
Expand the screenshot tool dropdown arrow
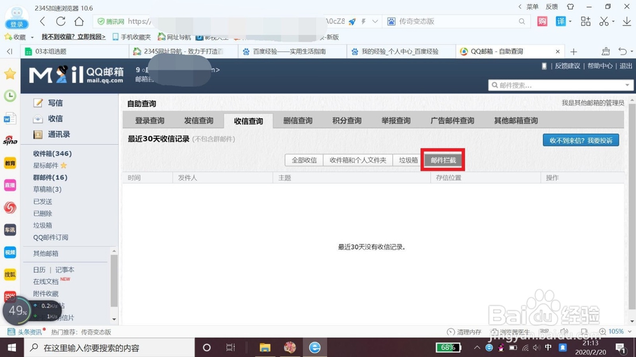pyautogui.click(x=613, y=21)
